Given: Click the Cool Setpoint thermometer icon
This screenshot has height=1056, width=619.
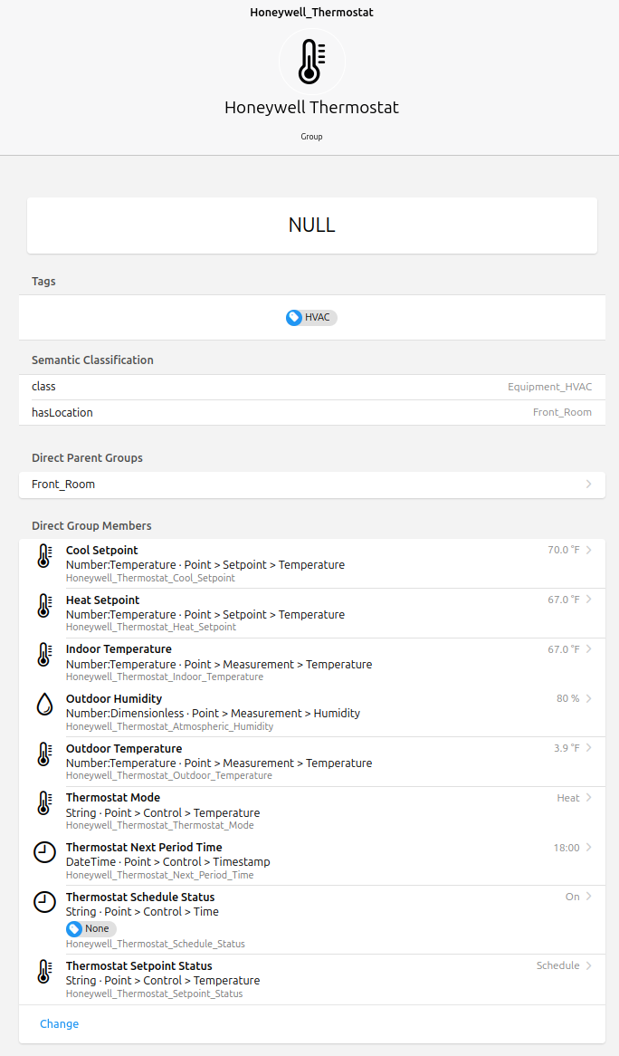Looking at the screenshot, I should pos(43,556).
